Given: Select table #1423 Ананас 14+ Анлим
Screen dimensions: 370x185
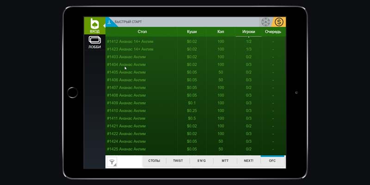Looking at the screenshot, I should pos(196,49).
